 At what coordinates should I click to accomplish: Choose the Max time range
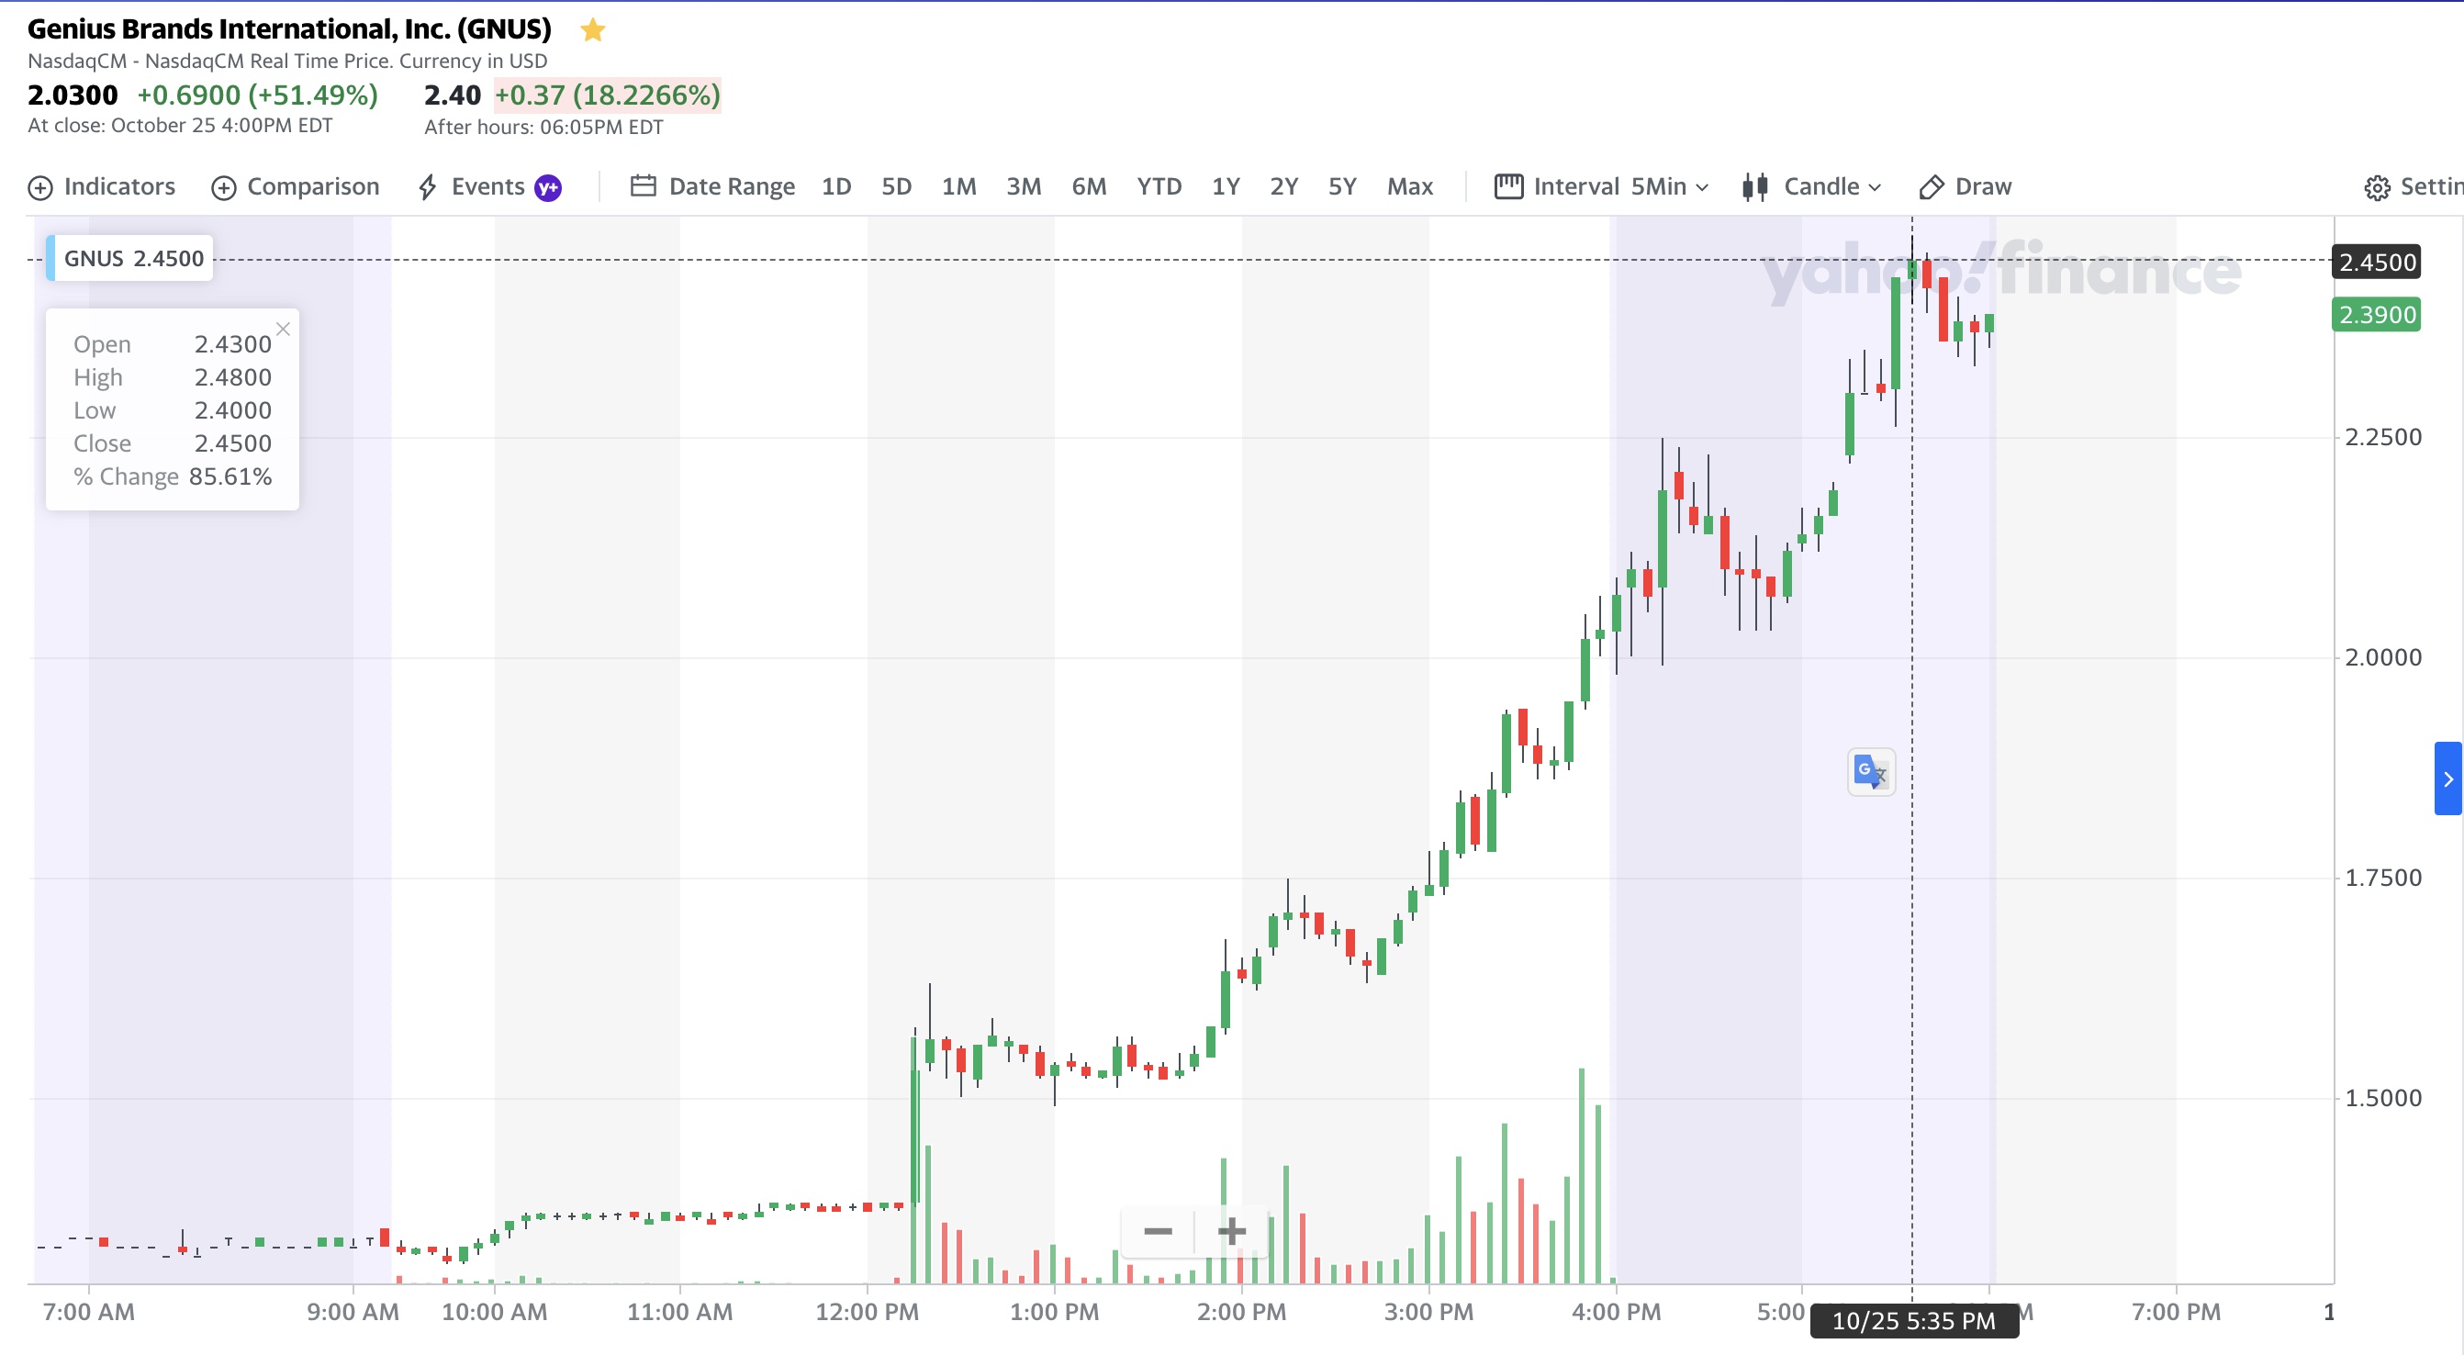1409,186
